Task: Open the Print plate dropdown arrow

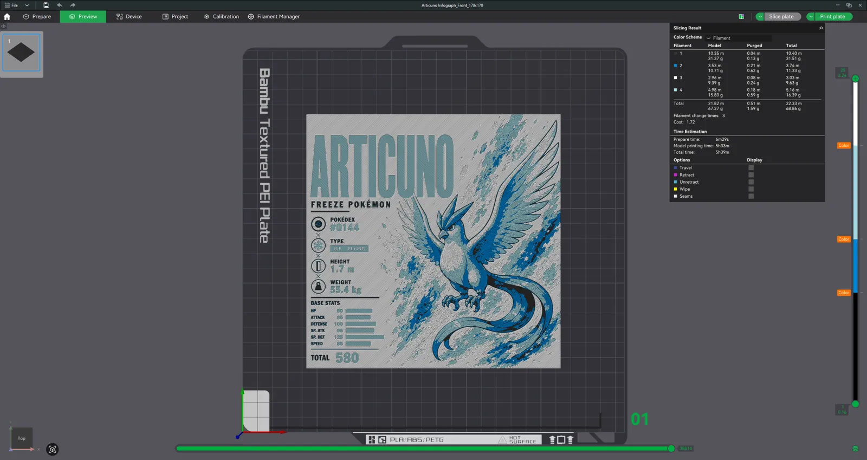Action: pyautogui.click(x=811, y=17)
